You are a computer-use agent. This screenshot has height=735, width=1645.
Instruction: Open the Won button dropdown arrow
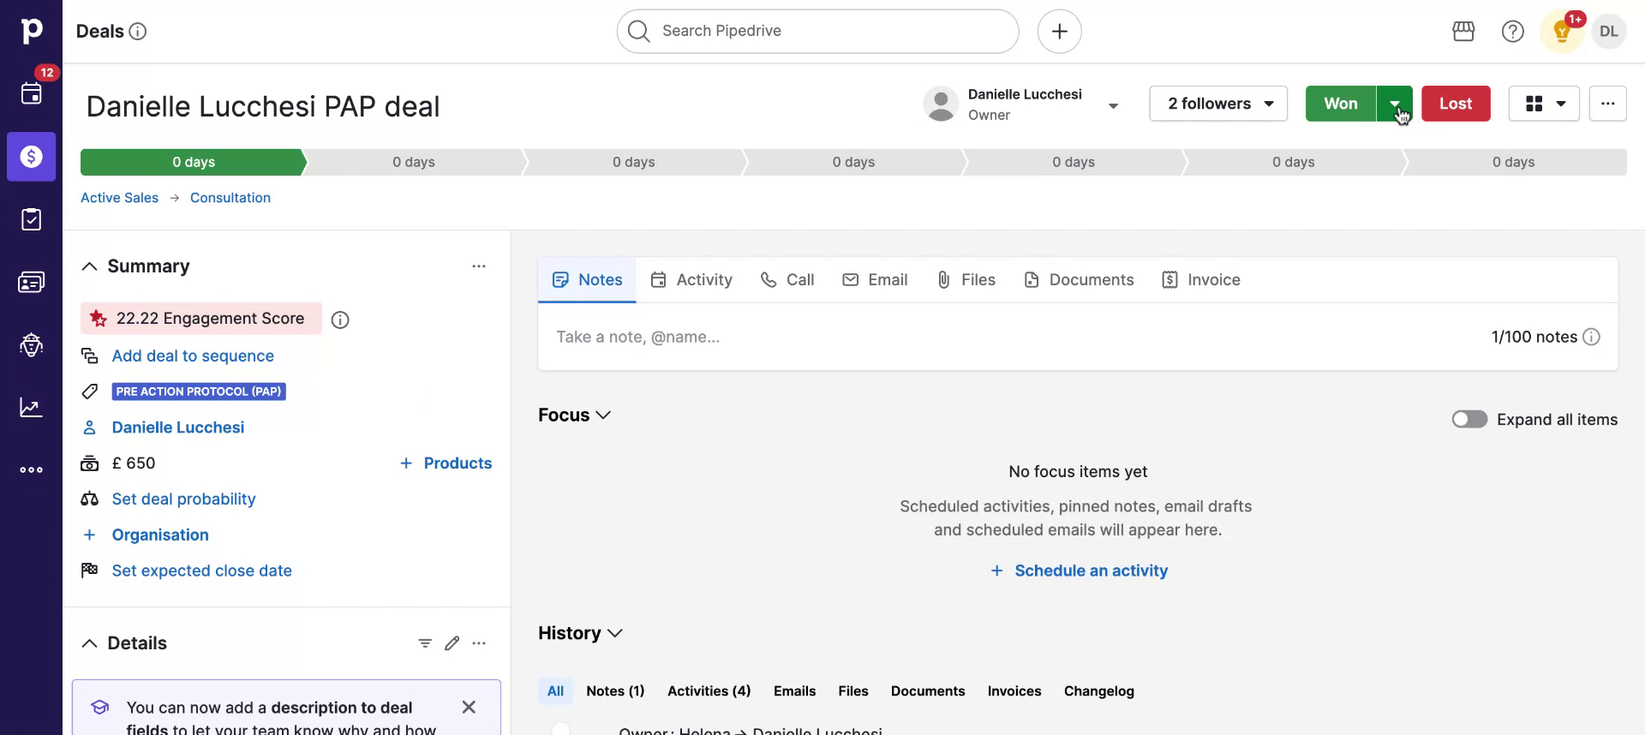point(1394,104)
